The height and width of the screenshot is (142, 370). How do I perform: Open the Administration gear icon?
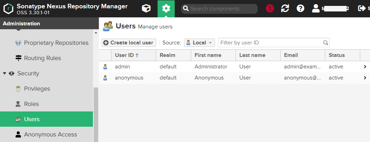pyautogui.click(x=166, y=9)
